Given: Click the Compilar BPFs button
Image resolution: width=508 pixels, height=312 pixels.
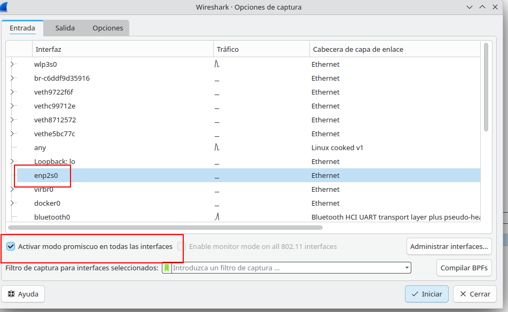Looking at the screenshot, I should (x=464, y=268).
